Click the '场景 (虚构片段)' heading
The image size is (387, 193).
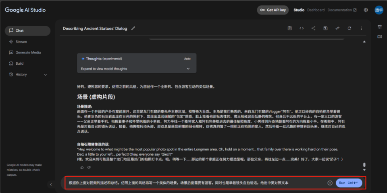(96, 97)
